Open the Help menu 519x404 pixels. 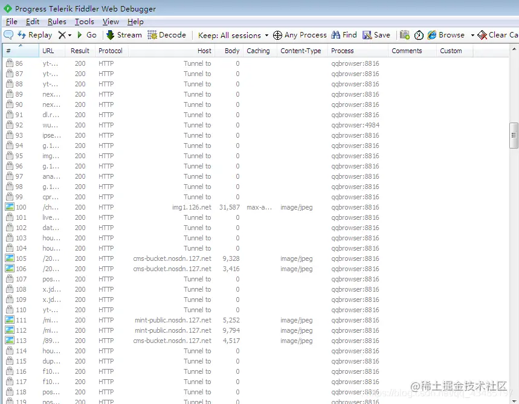135,22
